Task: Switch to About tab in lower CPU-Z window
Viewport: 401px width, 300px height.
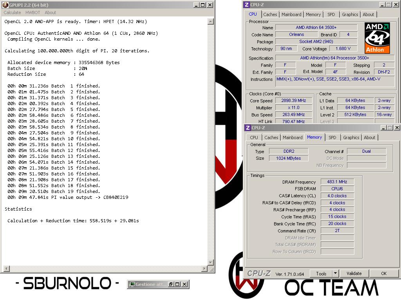Action: pos(370,137)
